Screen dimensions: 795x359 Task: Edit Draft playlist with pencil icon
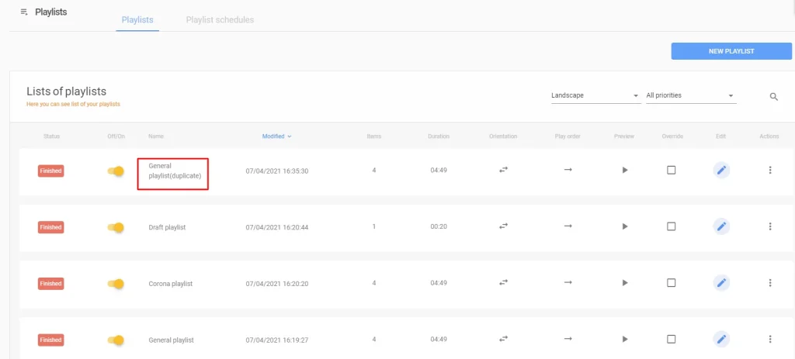pyautogui.click(x=721, y=226)
